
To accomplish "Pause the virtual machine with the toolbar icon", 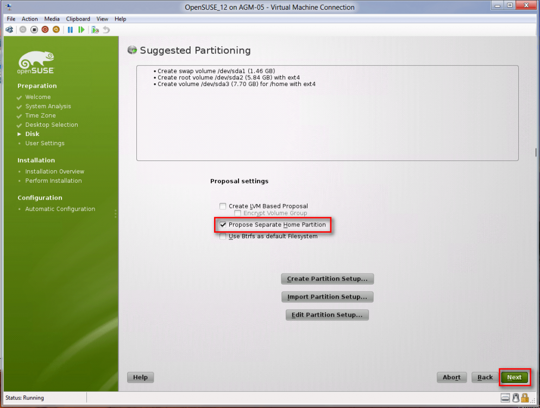I will click(x=70, y=29).
